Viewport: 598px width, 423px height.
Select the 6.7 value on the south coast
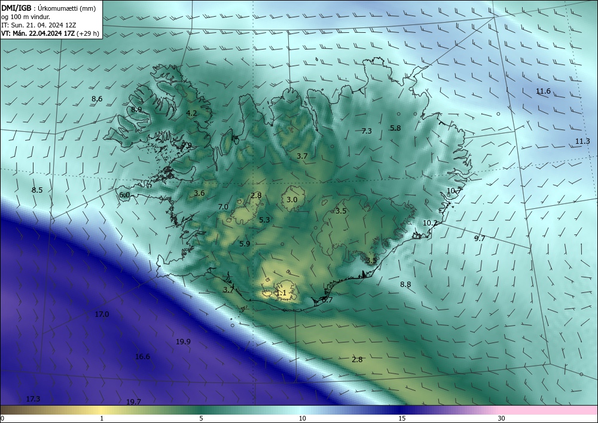(x=327, y=300)
